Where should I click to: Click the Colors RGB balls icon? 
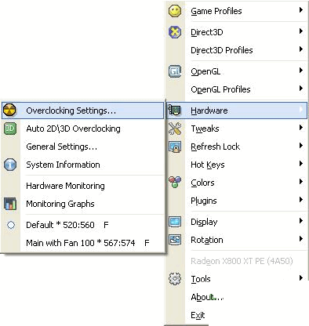(175, 183)
